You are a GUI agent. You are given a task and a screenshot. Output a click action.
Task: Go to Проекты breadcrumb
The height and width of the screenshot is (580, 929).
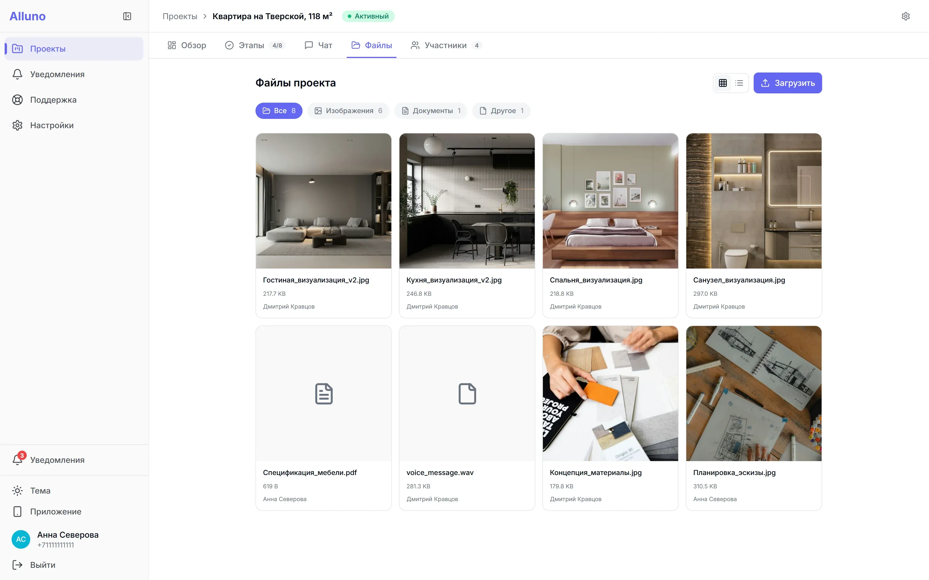click(x=180, y=16)
